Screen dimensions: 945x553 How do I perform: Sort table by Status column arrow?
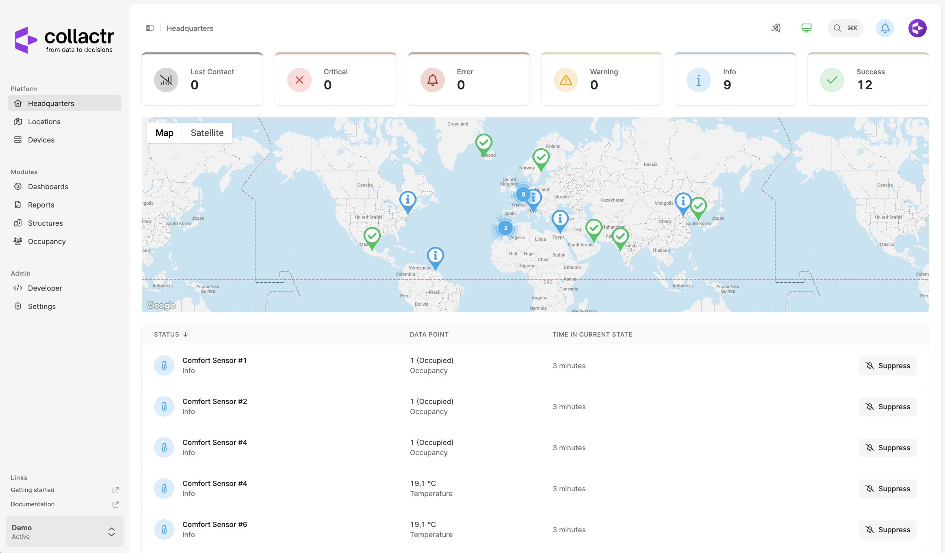186,335
